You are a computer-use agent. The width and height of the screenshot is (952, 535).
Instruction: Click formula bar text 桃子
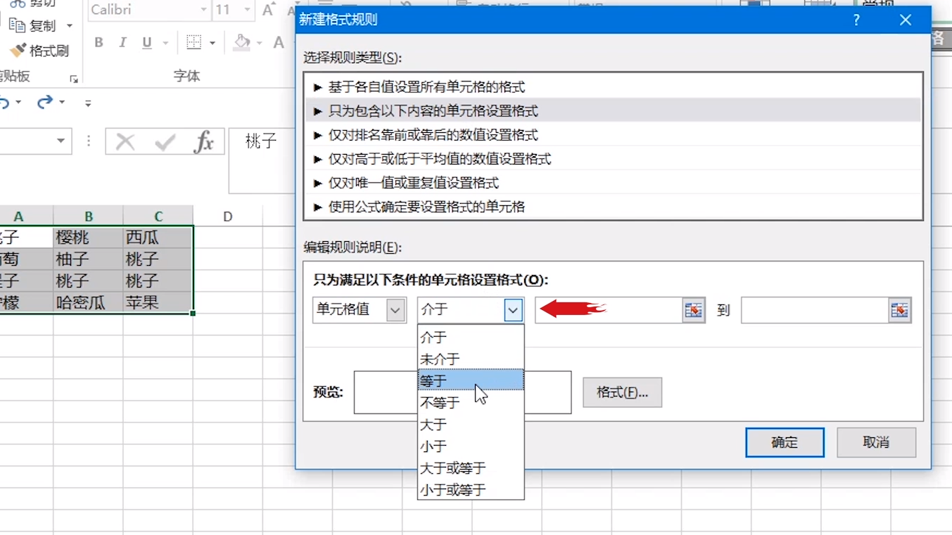pyautogui.click(x=261, y=141)
